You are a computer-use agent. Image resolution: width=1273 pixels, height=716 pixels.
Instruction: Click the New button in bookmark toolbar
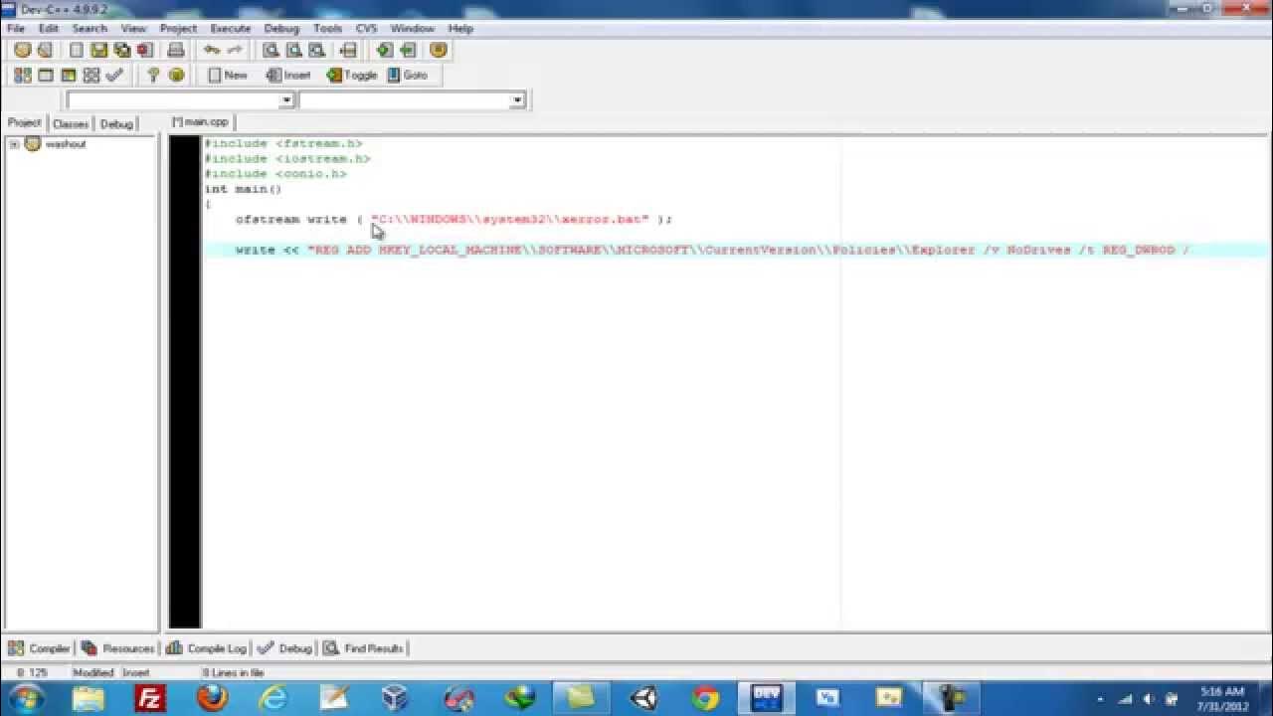pos(228,75)
